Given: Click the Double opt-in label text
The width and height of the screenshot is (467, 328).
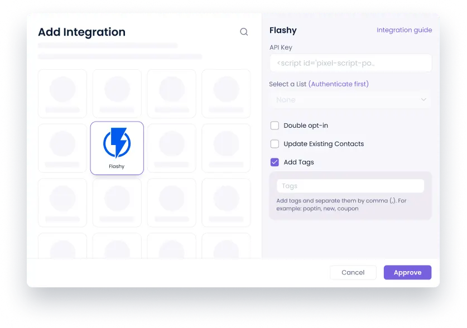Looking at the screenshot, I should pyautogui.click(x=306, y=126).
